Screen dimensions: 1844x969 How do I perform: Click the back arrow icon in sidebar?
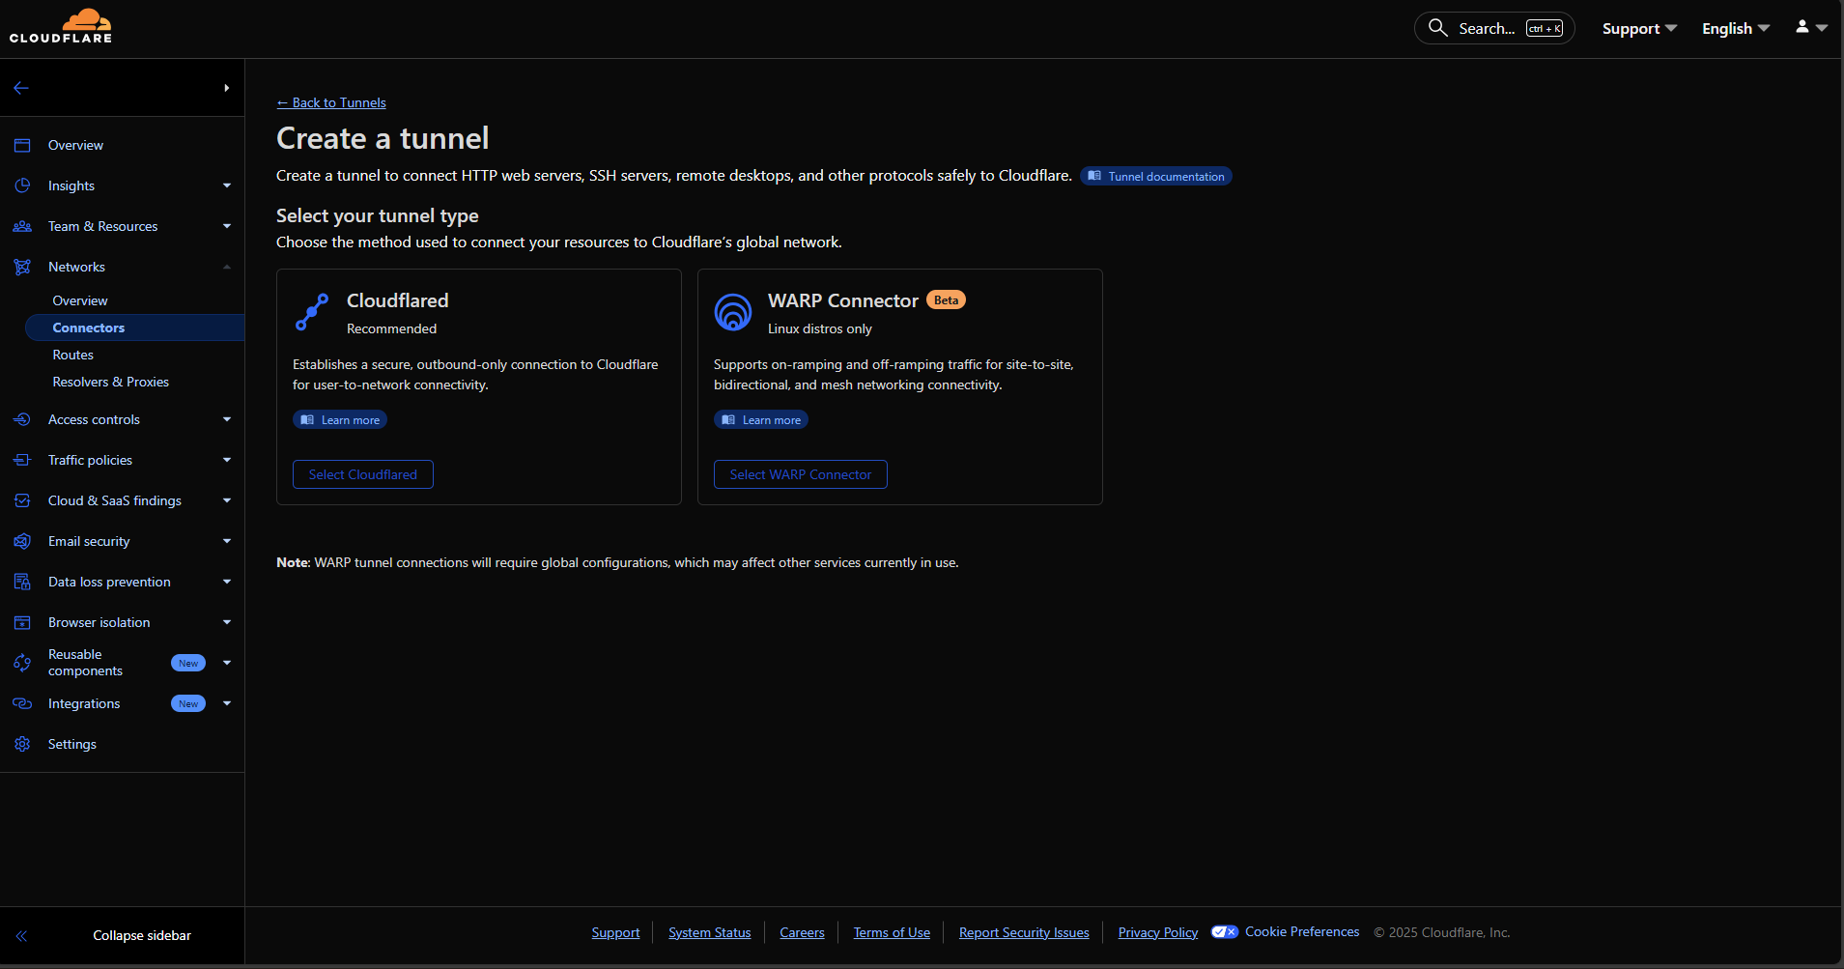[x=21, y=88]
